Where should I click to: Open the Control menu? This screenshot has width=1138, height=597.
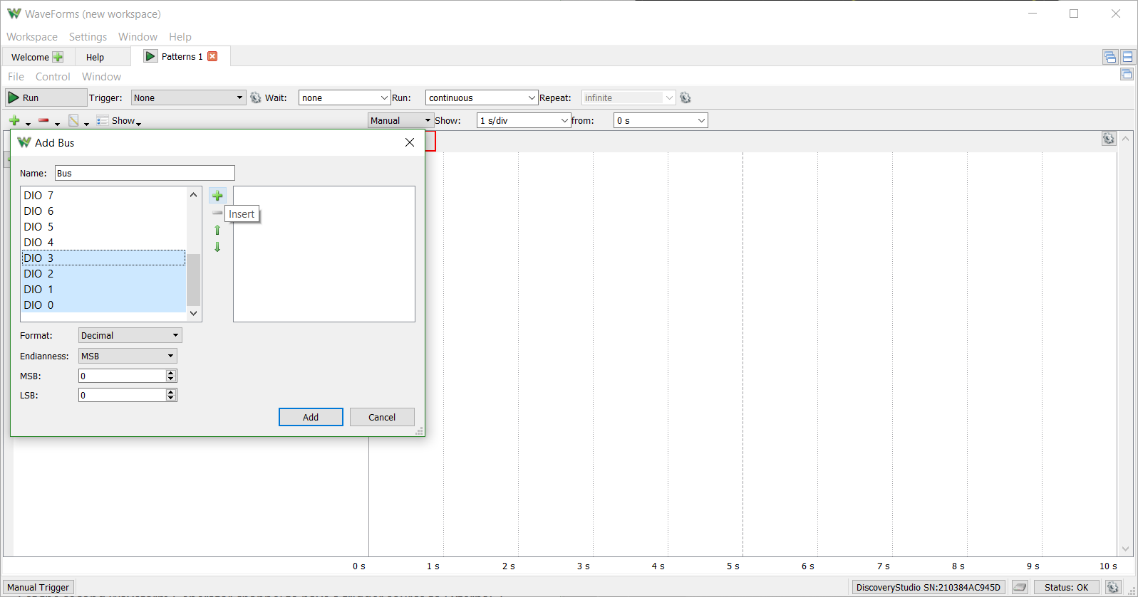pyautogui.click(x=53, y=77)
